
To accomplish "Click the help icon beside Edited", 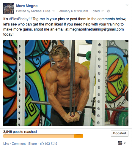I will pyautogui.click(x=103, y=11).
